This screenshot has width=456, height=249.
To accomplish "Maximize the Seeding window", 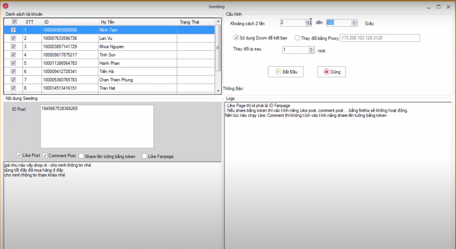I will coord(439,6).
